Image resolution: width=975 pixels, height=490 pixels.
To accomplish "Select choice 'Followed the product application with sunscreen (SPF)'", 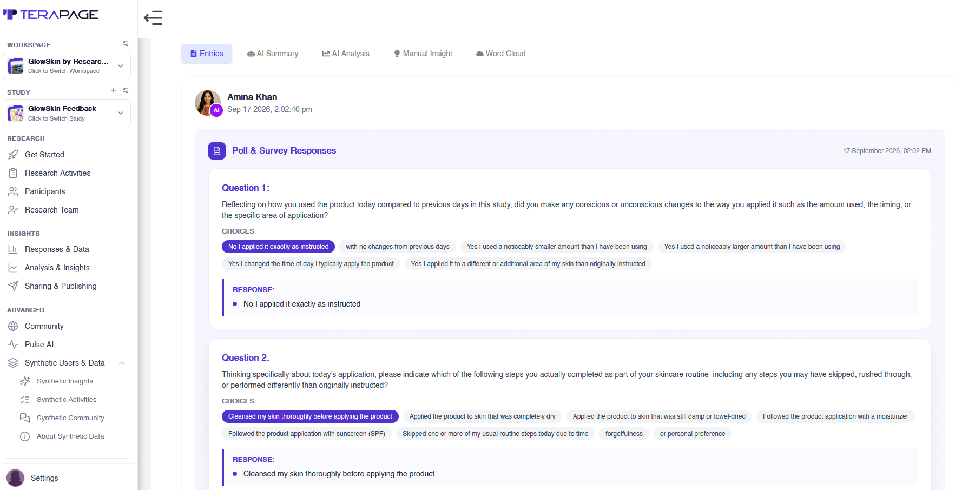I will [x=307, y=434].
